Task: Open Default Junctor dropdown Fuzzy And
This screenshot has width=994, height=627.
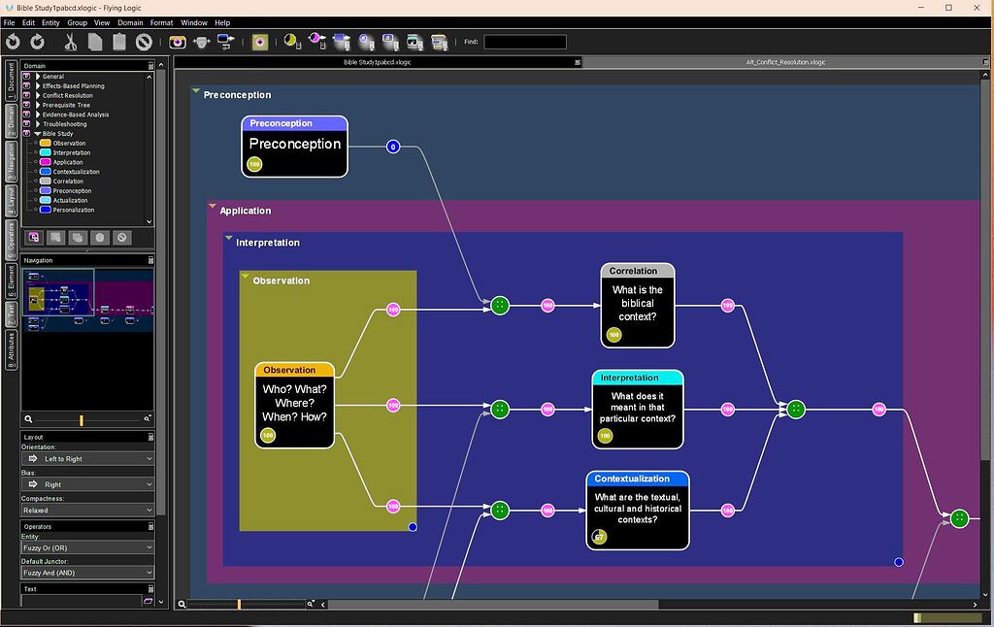Action: coord(87,573)
